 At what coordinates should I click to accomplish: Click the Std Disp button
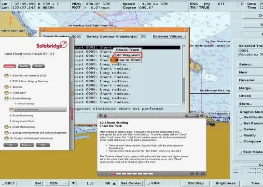click(x=196, y=183)
